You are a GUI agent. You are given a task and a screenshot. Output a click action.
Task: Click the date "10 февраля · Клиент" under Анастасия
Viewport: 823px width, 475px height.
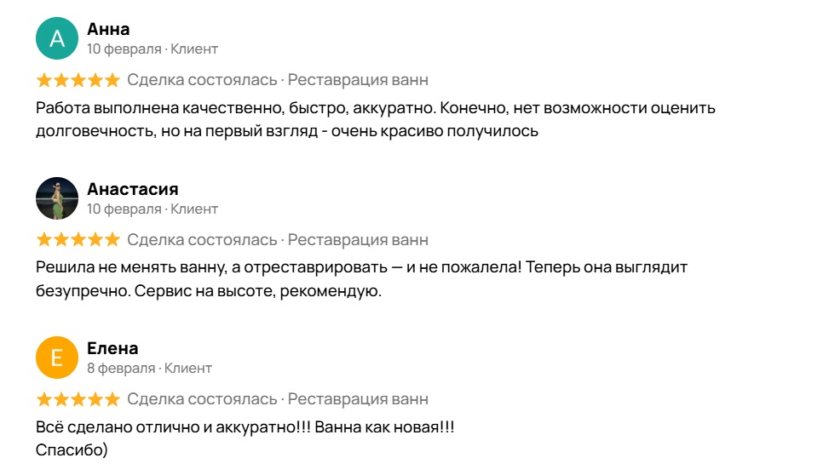pyautogui.click(x=153, y=209)
